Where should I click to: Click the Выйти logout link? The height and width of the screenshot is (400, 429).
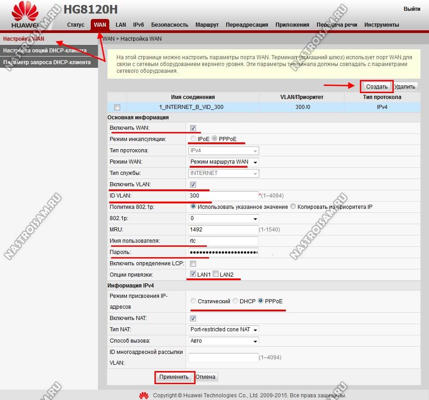click(411, 9)
